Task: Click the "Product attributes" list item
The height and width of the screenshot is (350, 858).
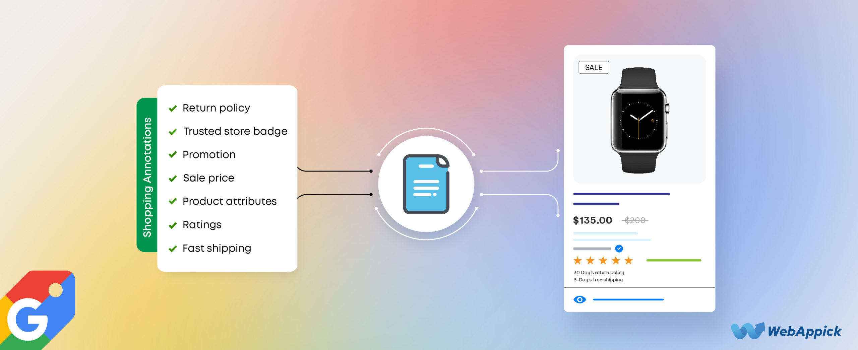Action: click(230, 201)
